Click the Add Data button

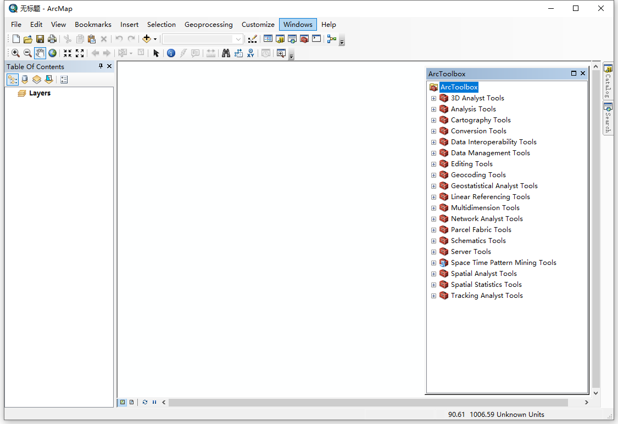[147, 39]
